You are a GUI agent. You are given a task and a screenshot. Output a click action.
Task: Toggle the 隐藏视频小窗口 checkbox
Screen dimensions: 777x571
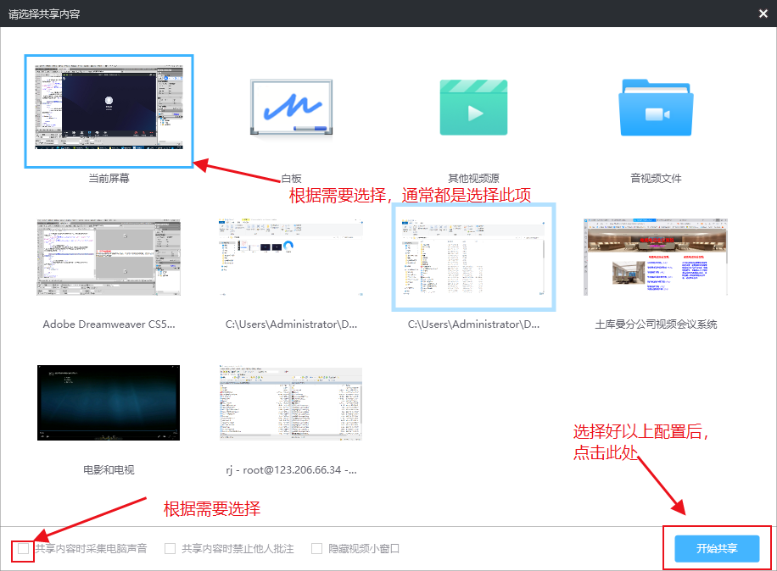point(316,549)
